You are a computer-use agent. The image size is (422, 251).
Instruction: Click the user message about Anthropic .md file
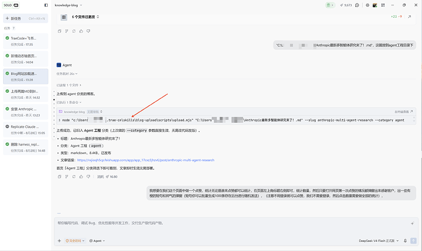pos(345,45)
